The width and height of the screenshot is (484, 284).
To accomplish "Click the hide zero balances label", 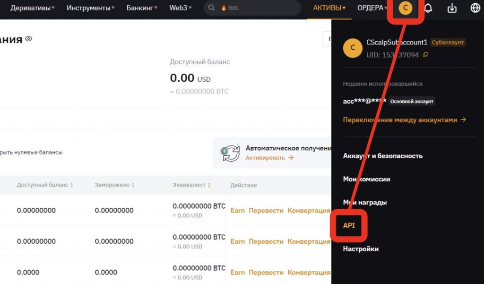I will tap(31, 152).
